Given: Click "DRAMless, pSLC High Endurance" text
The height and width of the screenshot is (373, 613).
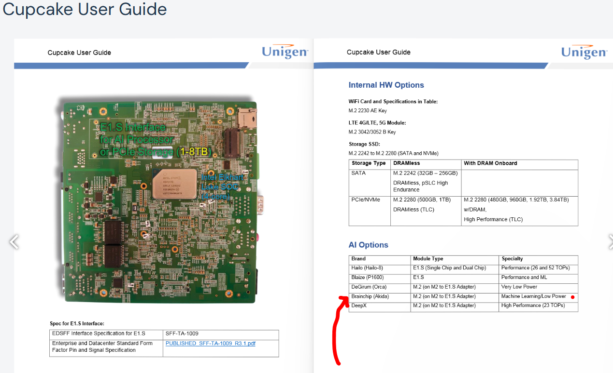Looking at the screenshot, I should (420, 186).
